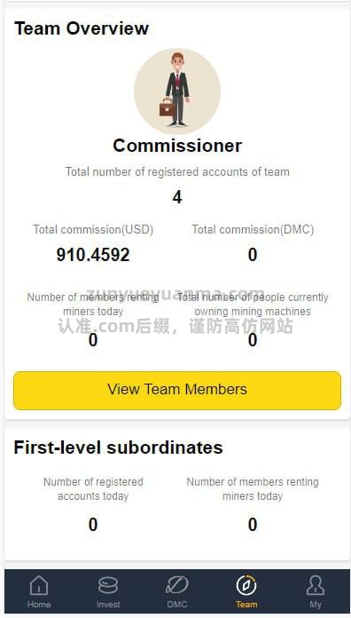Screen dimensions: 351x618
Task: Open the Home house icon
Action: tap(39, 585)
